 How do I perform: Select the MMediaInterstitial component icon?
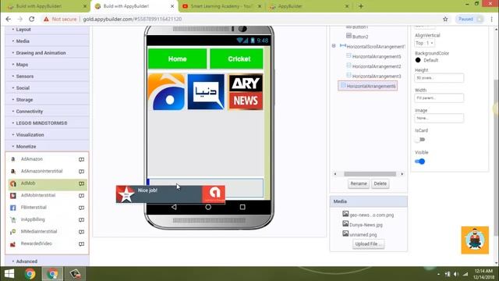(12, 232)
